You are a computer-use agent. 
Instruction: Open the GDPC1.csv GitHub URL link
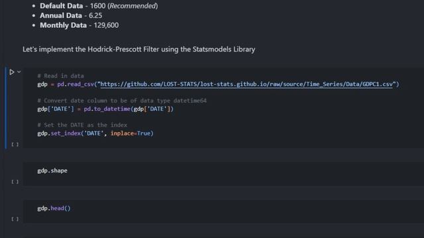coord(246,84)
